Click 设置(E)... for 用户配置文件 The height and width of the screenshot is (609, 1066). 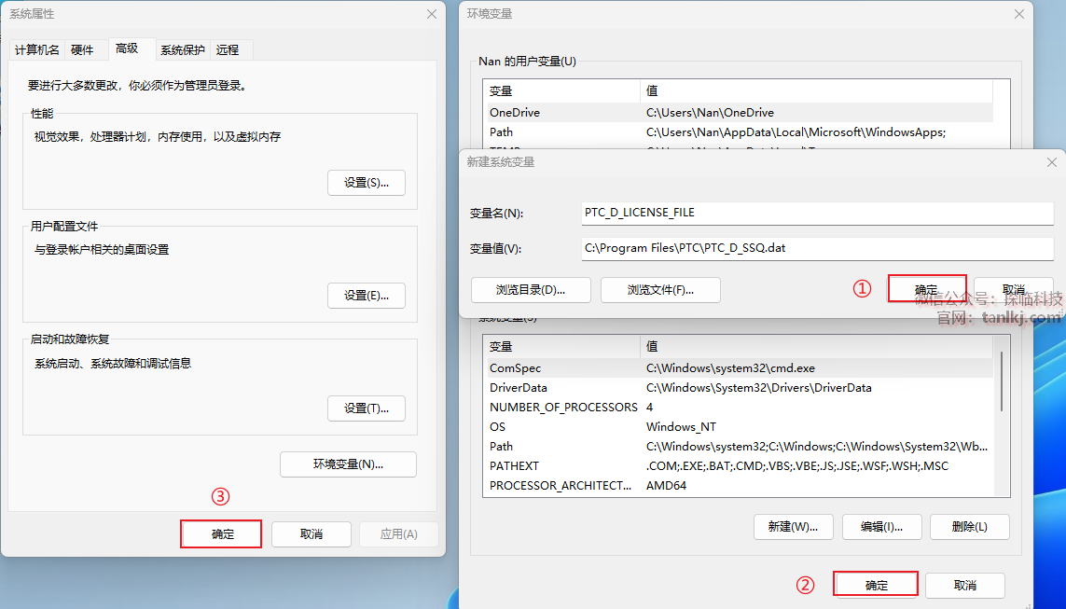pos(367,296)
